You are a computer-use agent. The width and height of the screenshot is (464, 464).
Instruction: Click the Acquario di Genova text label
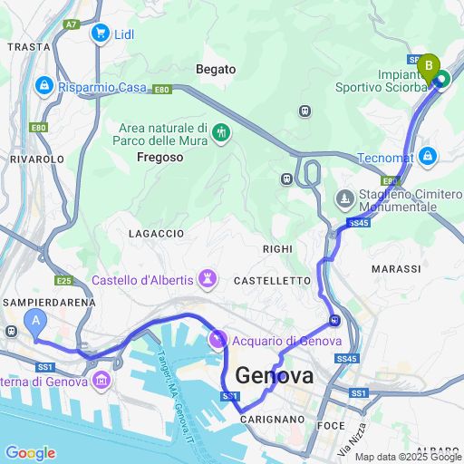(x=287, y=341)
